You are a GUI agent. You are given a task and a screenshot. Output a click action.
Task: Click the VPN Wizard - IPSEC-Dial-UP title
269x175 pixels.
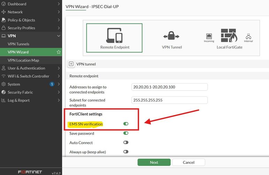pyautogui.click(x=92, y=7)
